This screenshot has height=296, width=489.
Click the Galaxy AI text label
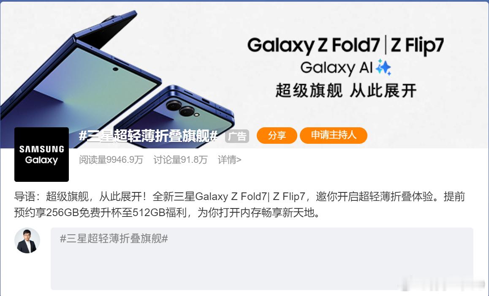337,67
